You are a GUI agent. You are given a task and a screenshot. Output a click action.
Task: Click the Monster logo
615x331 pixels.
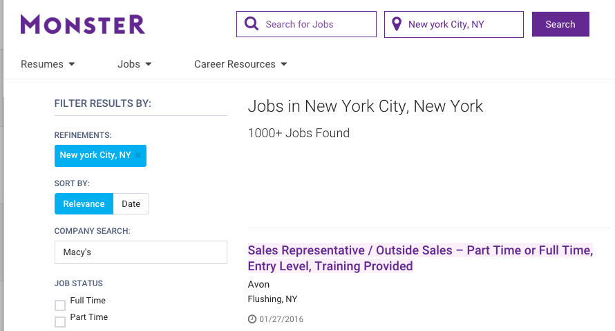(83, 24)
